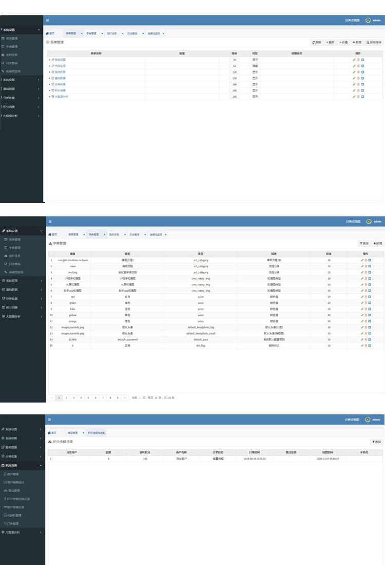
Task: Expand the 积分消费 tree row in menu table
Action: click(x=49, y=90)
